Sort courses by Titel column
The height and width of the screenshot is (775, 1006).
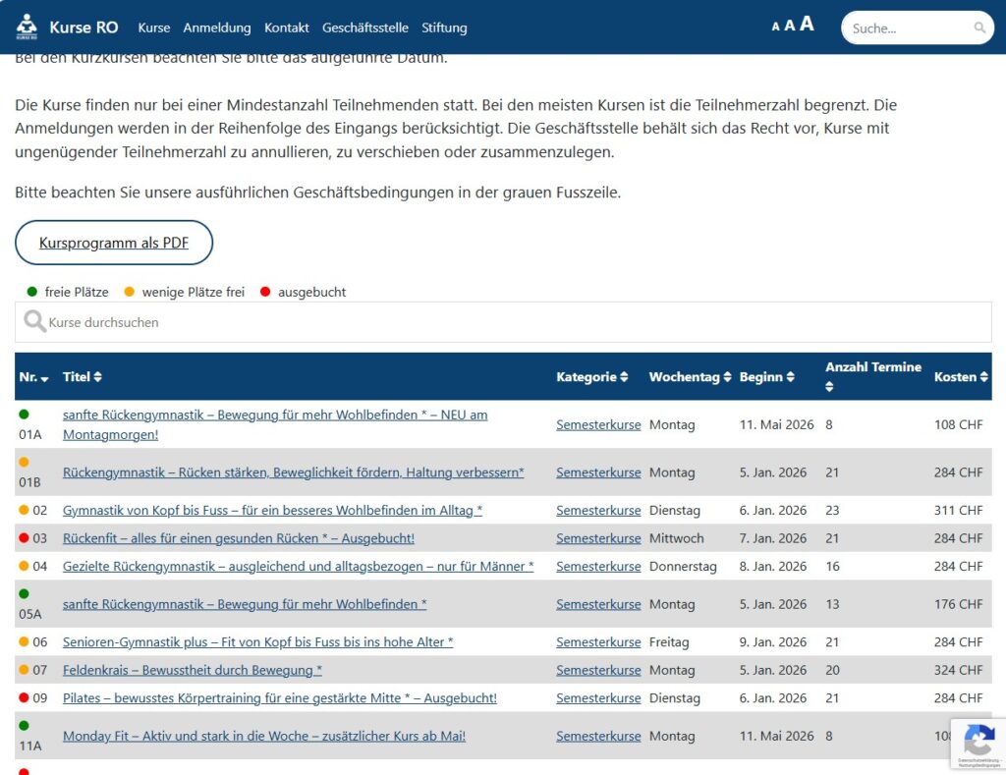(83, 377)
